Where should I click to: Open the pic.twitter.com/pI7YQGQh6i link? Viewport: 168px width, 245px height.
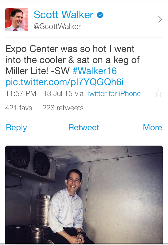(64, 82)
